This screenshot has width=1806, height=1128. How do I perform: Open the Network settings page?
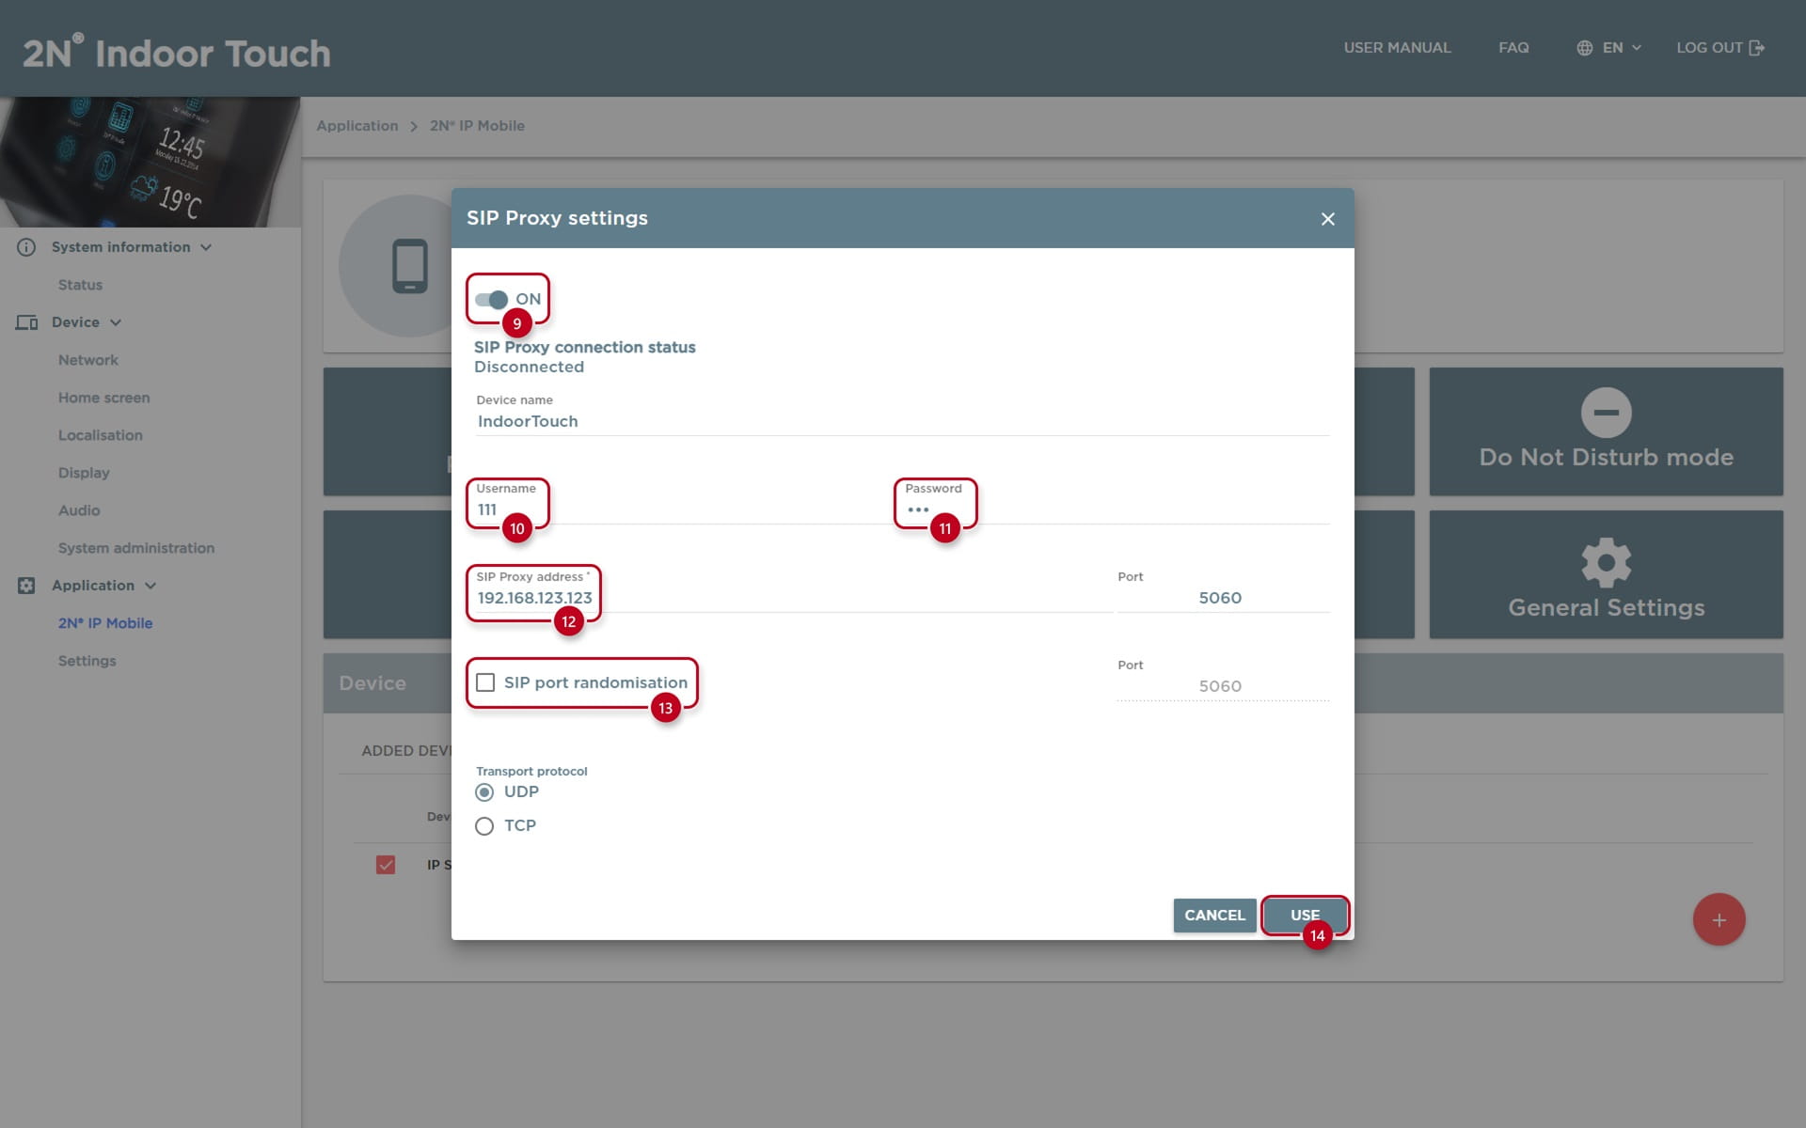tap(88, 360)
